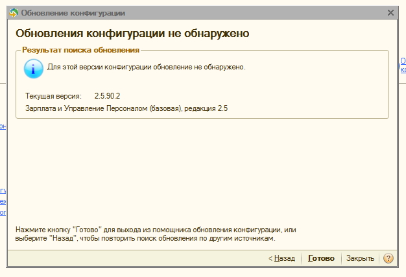The height and width of the screenshot is (277, 406).
Task: Click the "Закрыть" button
Action: 360,258
